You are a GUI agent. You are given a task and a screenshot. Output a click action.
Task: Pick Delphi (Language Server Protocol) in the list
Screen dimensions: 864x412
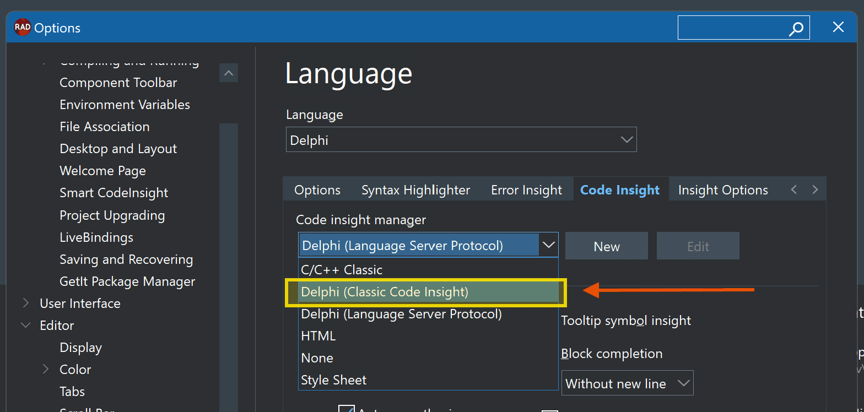click(x=428, y=314)
